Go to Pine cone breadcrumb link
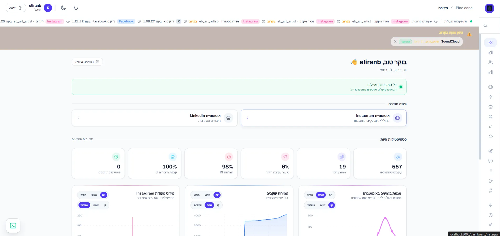This screenshot has height=236, width=500. [x=464, y=8]
